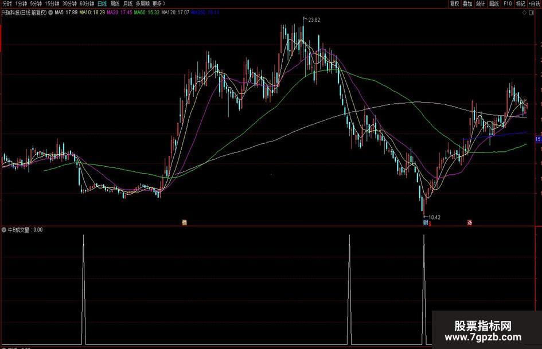Select the 1分钟 timeframe
The width and height of the screenshot is (542, 349).
[x=21, y=4]
